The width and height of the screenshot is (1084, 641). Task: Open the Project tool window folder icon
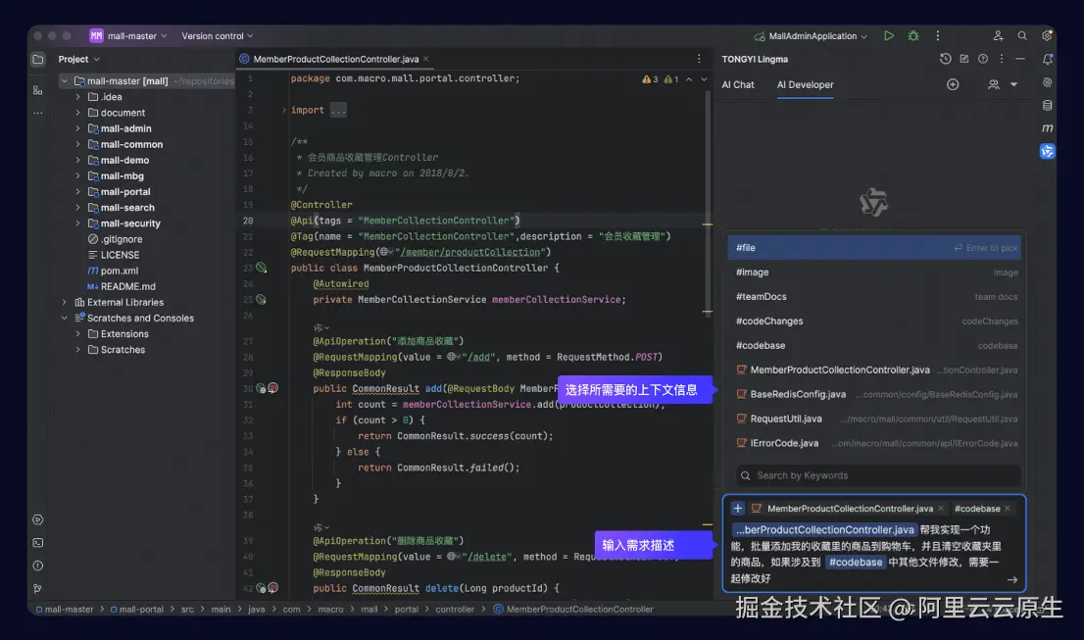(38, 60)
